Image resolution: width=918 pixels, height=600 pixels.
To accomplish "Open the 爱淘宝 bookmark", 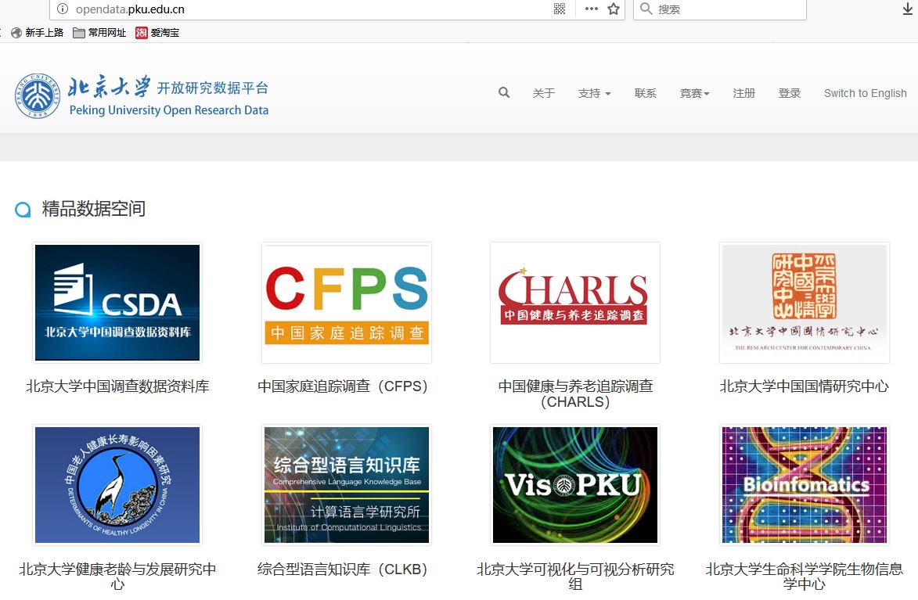I will [157, 33].
